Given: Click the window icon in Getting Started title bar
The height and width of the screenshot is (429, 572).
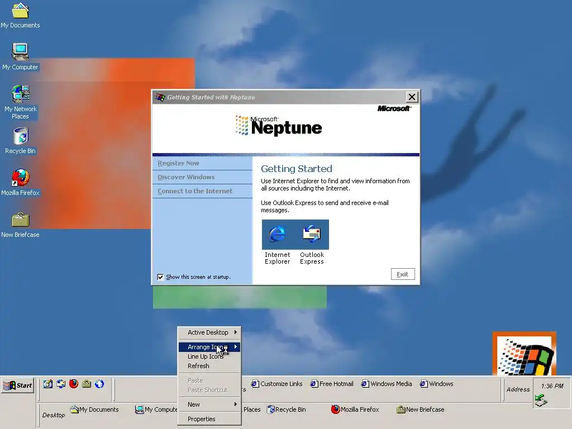Looking at the screenshot, I should pyautogui.click(x=159, y=97).
